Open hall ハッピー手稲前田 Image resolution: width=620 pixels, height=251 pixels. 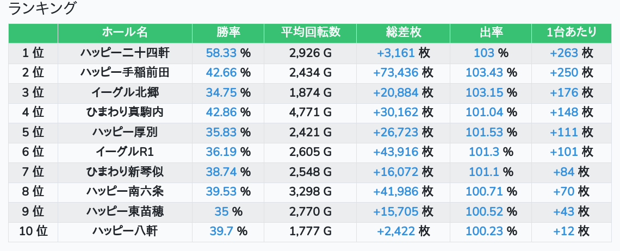click(x=125, y=72)
